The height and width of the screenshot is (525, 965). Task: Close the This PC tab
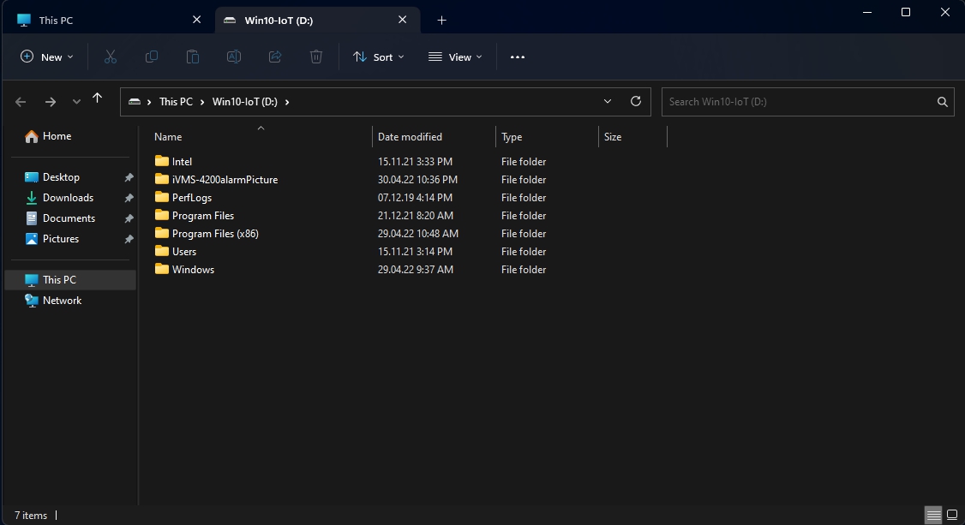pos(197,20)
